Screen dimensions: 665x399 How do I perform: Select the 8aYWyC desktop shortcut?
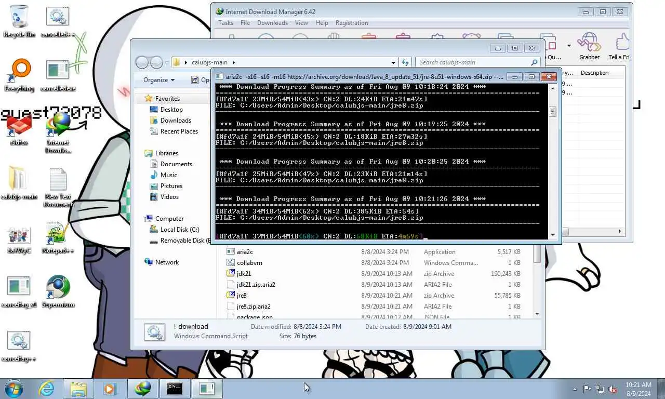19,239
